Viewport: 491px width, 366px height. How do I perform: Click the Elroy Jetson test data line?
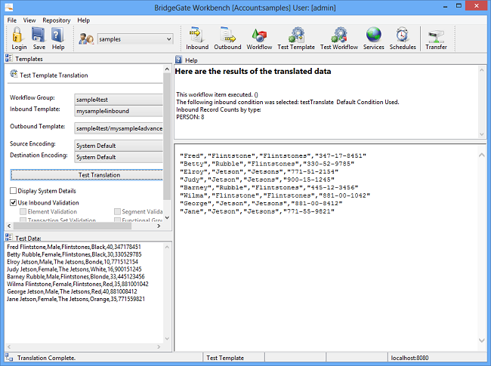coord(73,262)
